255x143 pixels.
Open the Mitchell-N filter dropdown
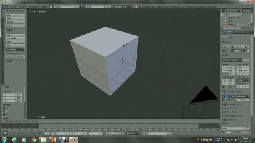coord(243,96)
